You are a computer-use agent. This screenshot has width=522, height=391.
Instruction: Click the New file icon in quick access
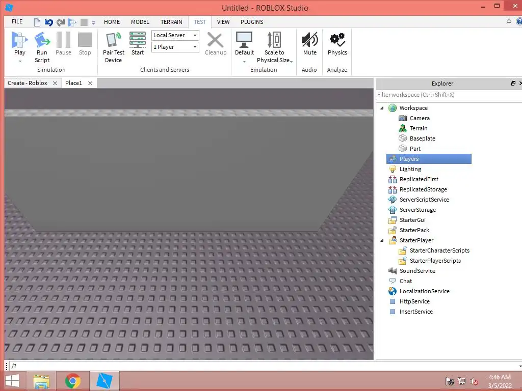pyautogui.click(x=37, y=22)
